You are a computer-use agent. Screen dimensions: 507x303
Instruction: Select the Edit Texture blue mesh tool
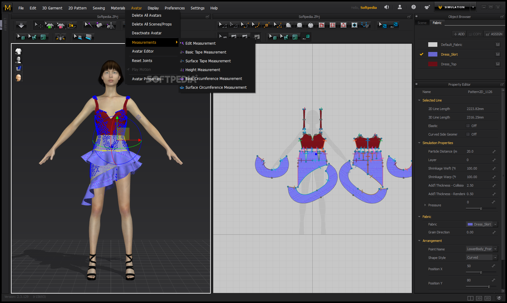tap(383, 25)
